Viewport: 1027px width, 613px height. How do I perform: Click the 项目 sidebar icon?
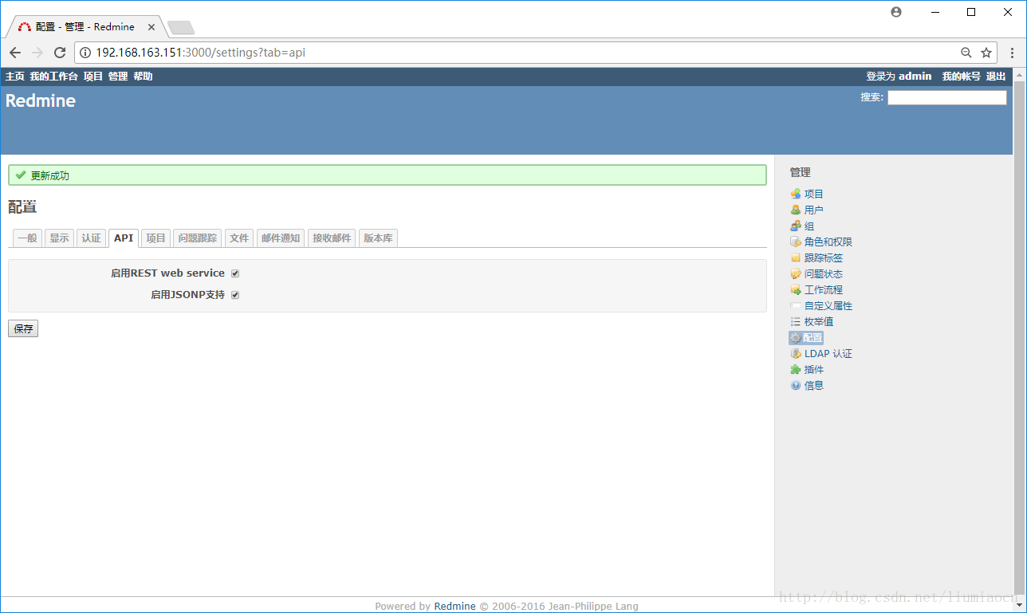(795, 194)
